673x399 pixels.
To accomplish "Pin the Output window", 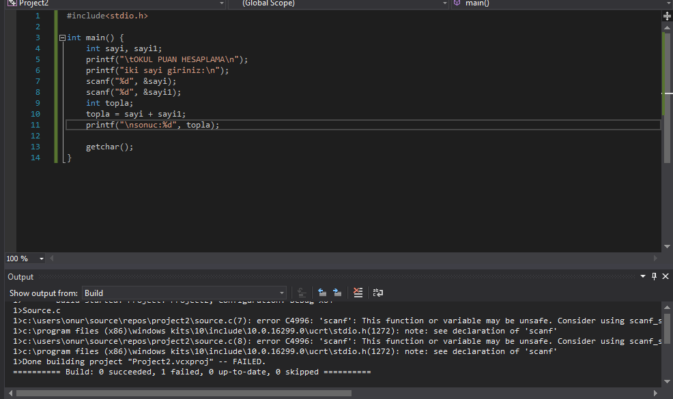I will click(653, 276).
